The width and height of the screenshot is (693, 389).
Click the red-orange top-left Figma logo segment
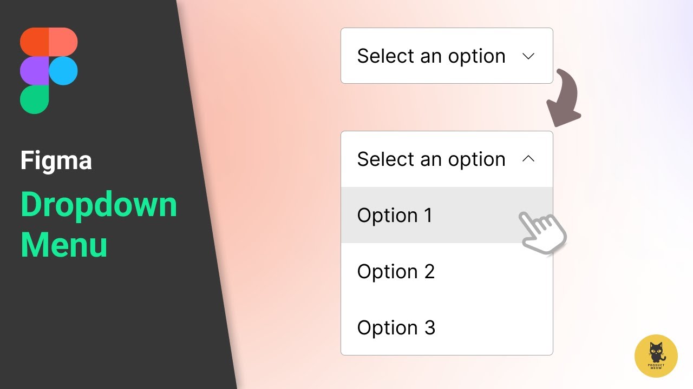point(34,42)
